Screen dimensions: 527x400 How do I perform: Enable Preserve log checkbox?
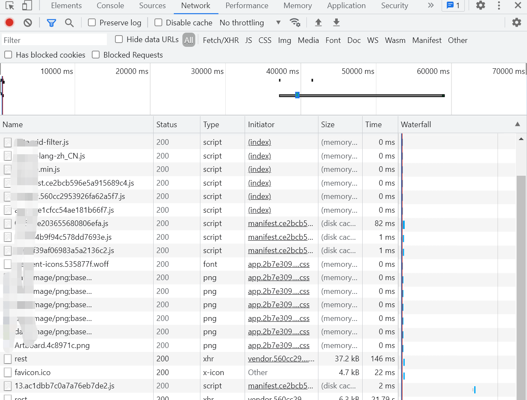[92, 22]
